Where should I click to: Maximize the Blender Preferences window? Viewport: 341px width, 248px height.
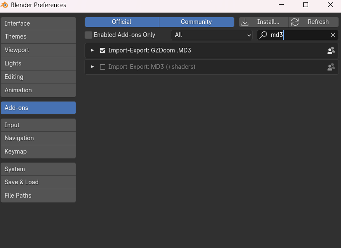tap(306, 5)
